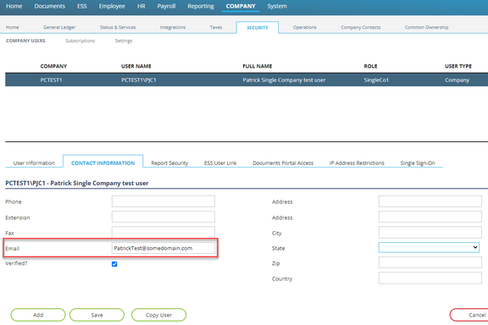Sort by USER NAME column header
488x325 pixels.
(x=136, y=66)
